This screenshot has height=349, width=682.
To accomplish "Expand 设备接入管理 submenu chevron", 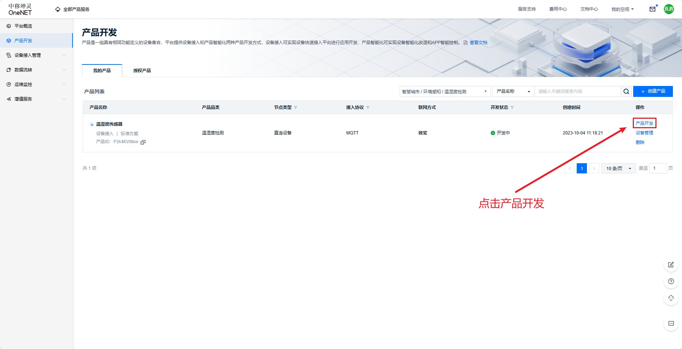I will pyautogui.click(x=64, y=55).
